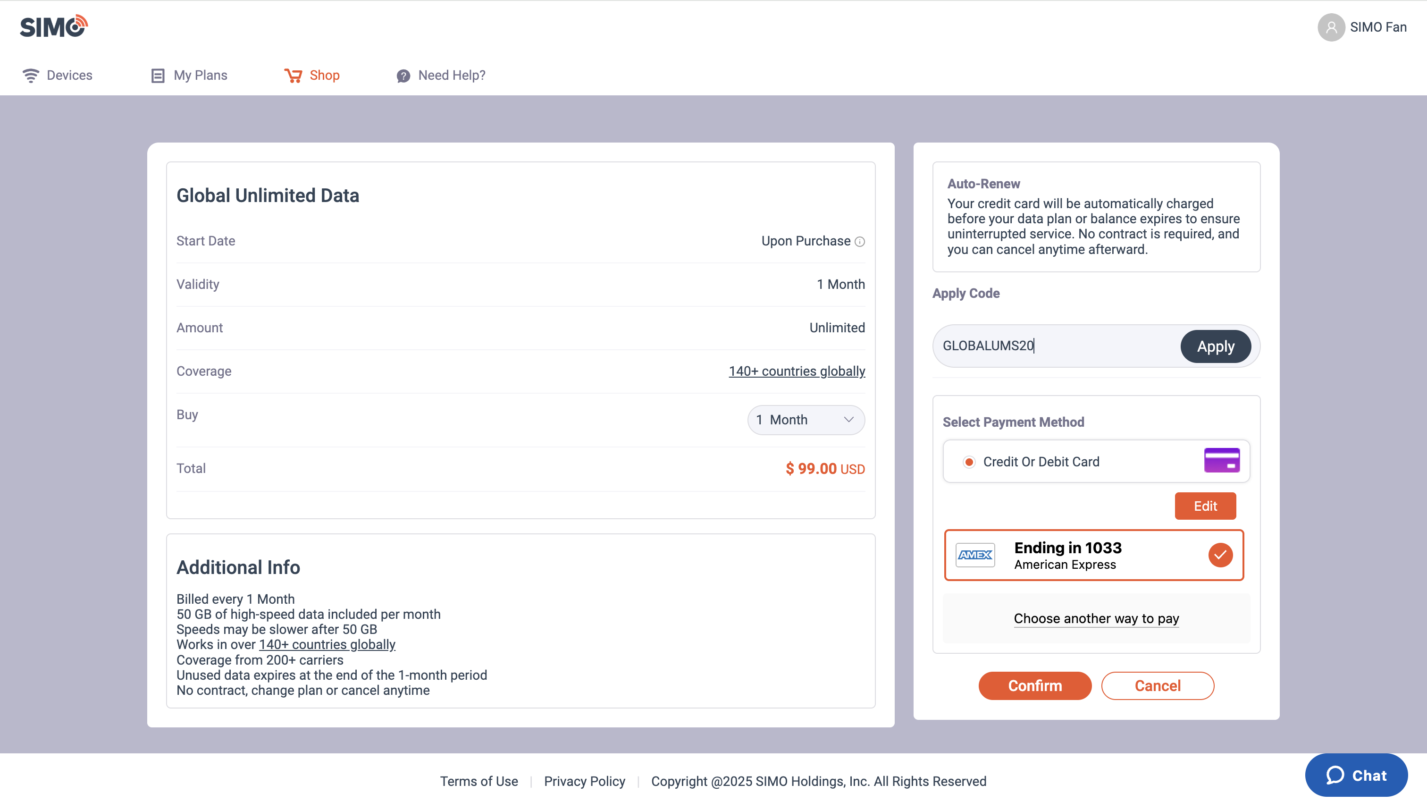Select Credit Or Debit Card radio button
1427x810 pixels.
[x=969, y=462]
